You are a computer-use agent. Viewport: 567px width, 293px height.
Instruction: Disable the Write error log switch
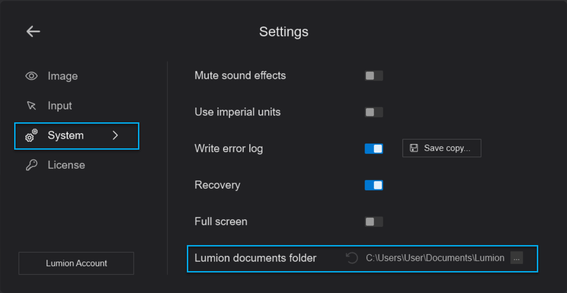(374, 148)
